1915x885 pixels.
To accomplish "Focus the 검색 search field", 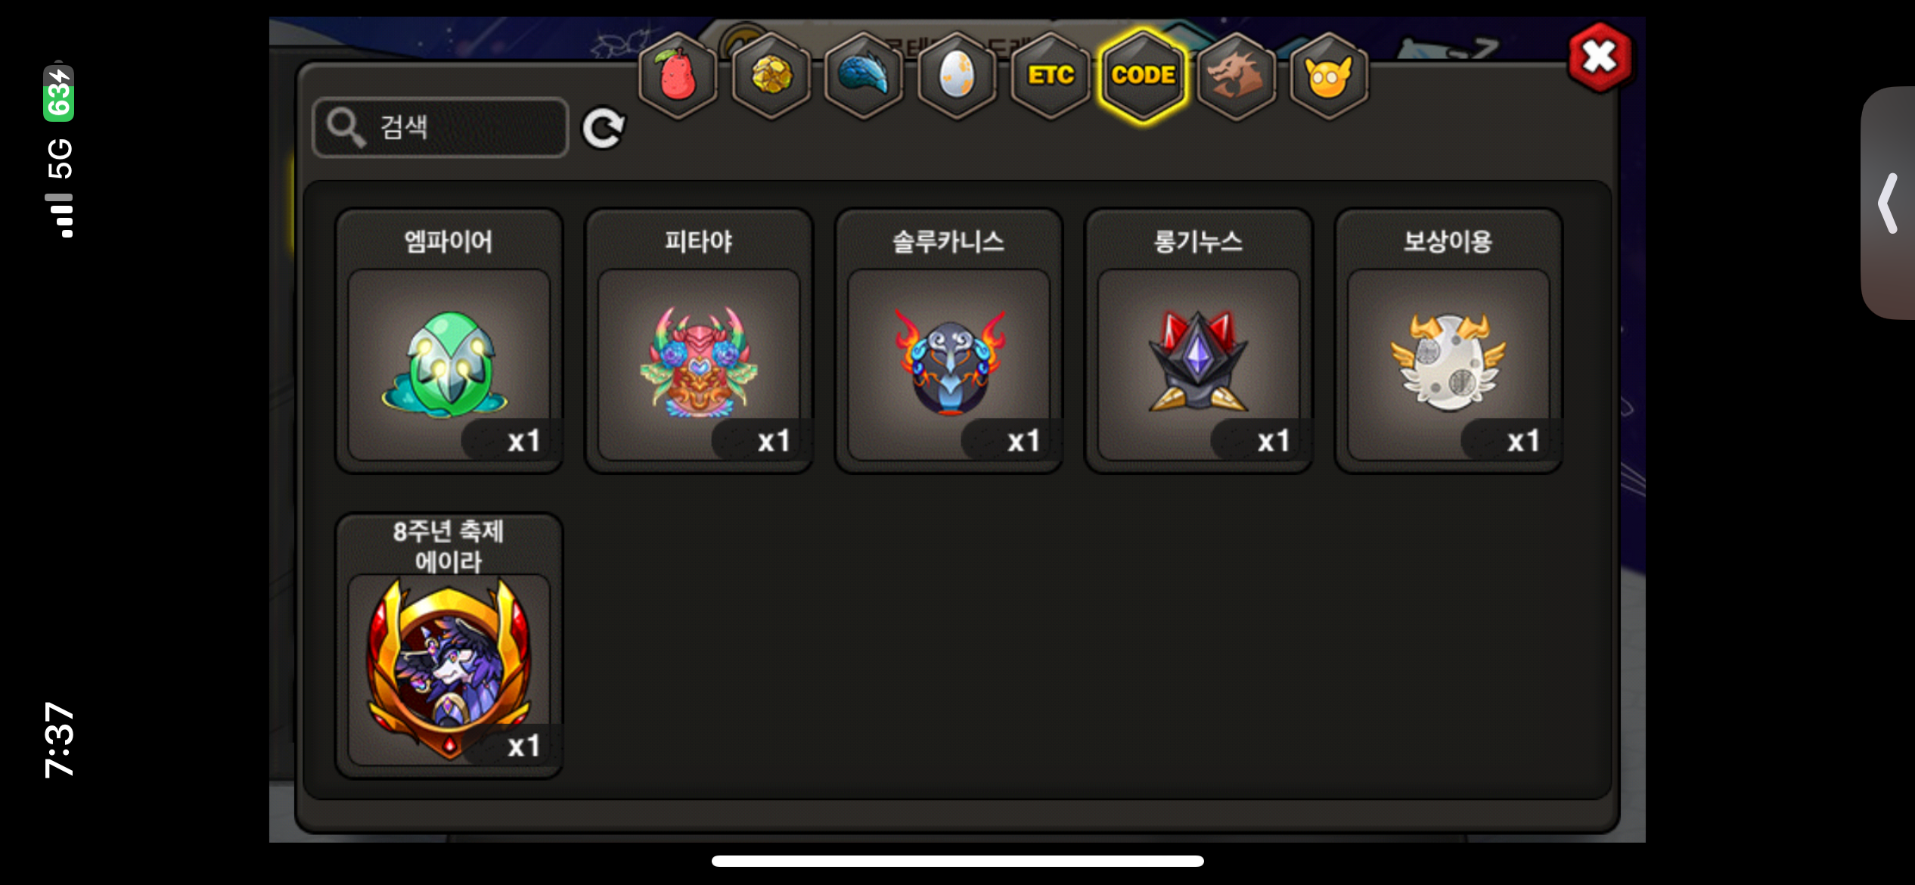I will point(440,127).
